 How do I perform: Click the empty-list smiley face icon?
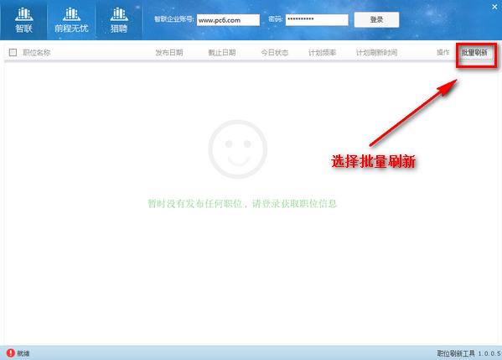[x=237, y=149]
